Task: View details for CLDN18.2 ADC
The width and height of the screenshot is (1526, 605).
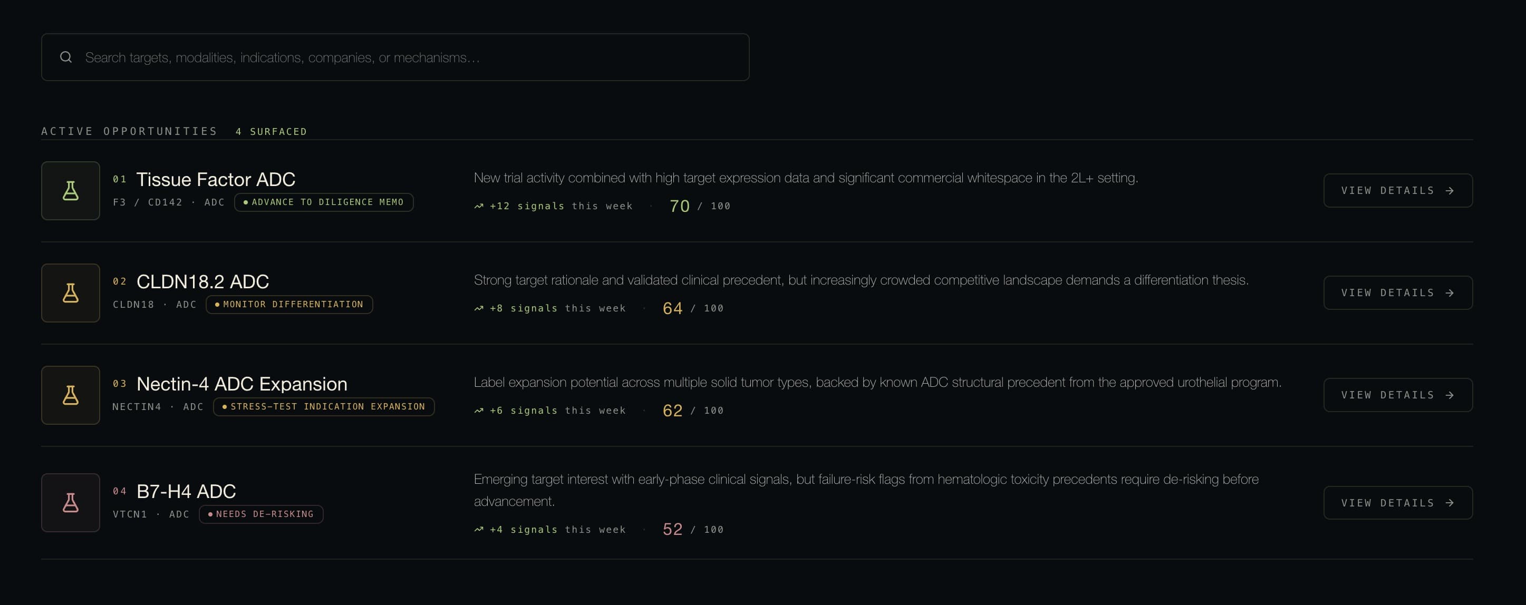Action: (x=1398, y=292)
